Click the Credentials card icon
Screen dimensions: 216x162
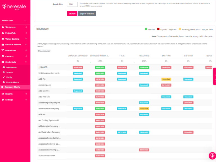click(3, 62)
